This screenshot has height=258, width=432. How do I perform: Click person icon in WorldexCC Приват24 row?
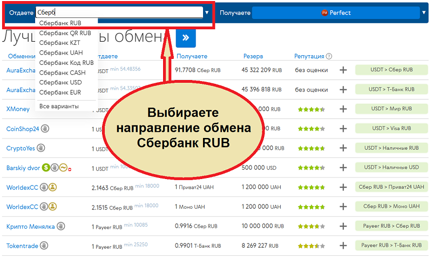tap(52, 187)
